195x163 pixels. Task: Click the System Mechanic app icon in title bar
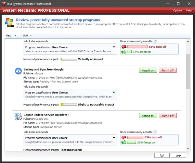pos(4,4)
